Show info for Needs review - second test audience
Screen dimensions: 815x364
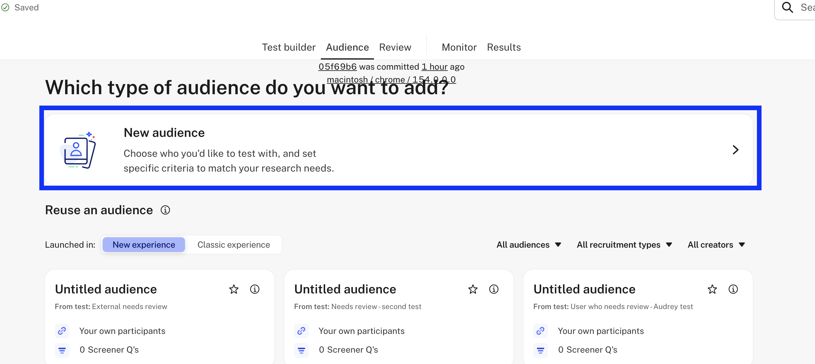[x=494, y=289]
